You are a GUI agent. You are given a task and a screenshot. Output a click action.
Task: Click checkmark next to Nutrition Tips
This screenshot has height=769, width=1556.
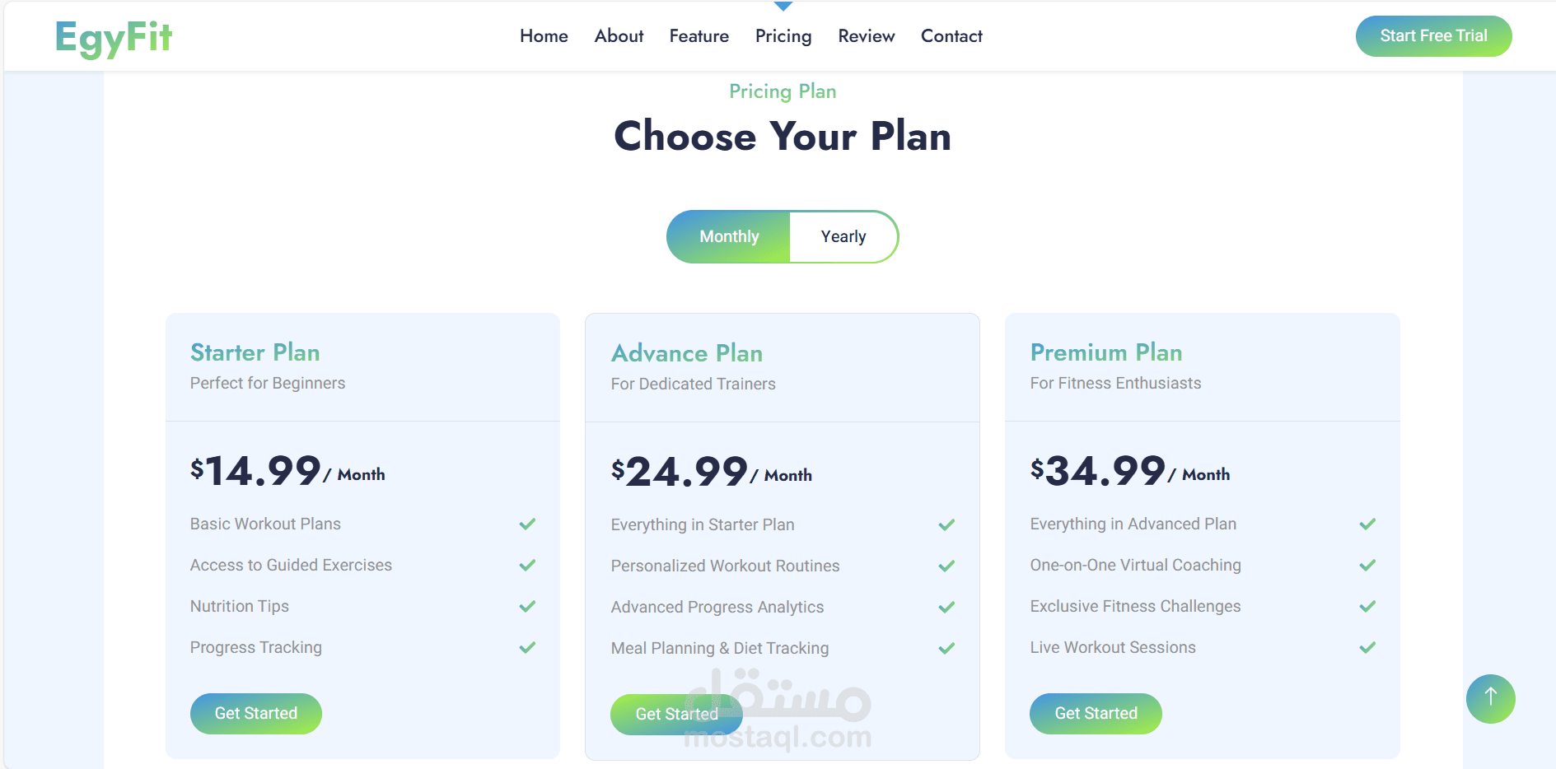(x=527, y=607)
